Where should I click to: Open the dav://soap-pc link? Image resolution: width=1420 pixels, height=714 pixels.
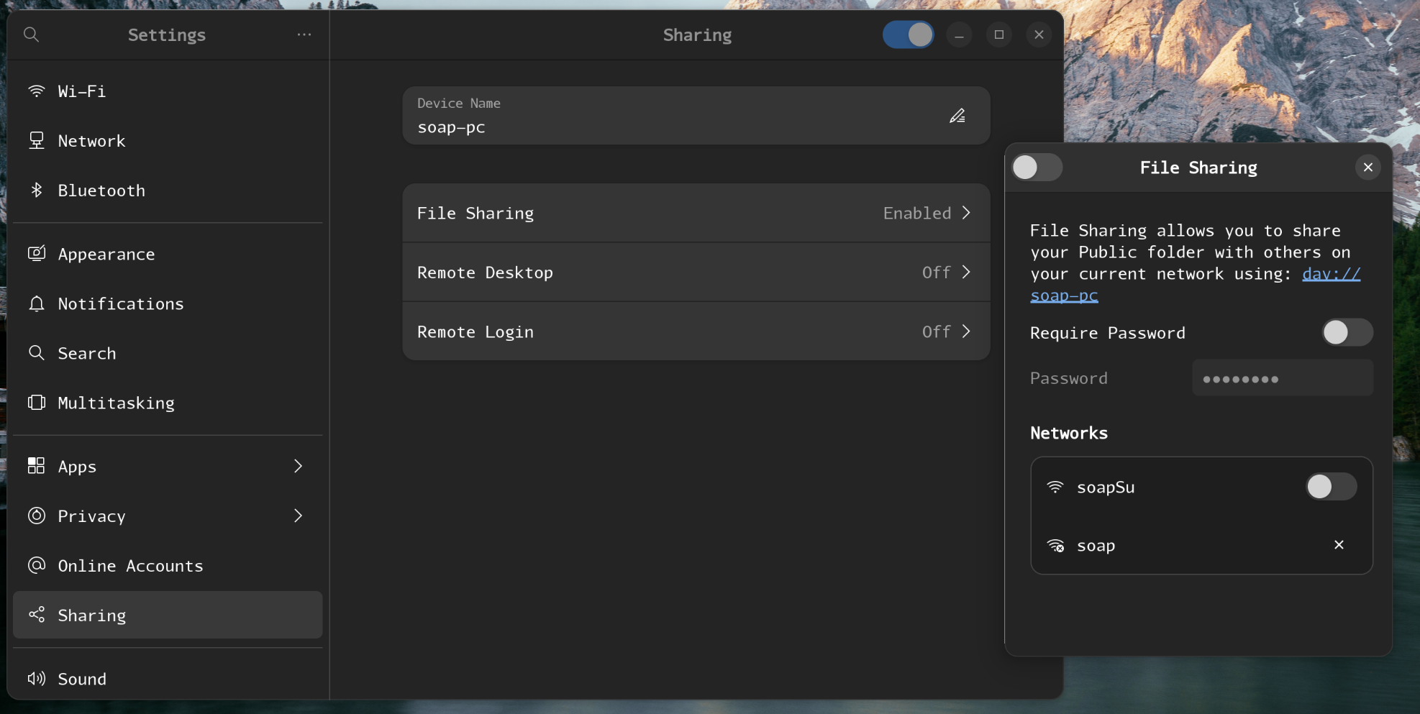1330,274
